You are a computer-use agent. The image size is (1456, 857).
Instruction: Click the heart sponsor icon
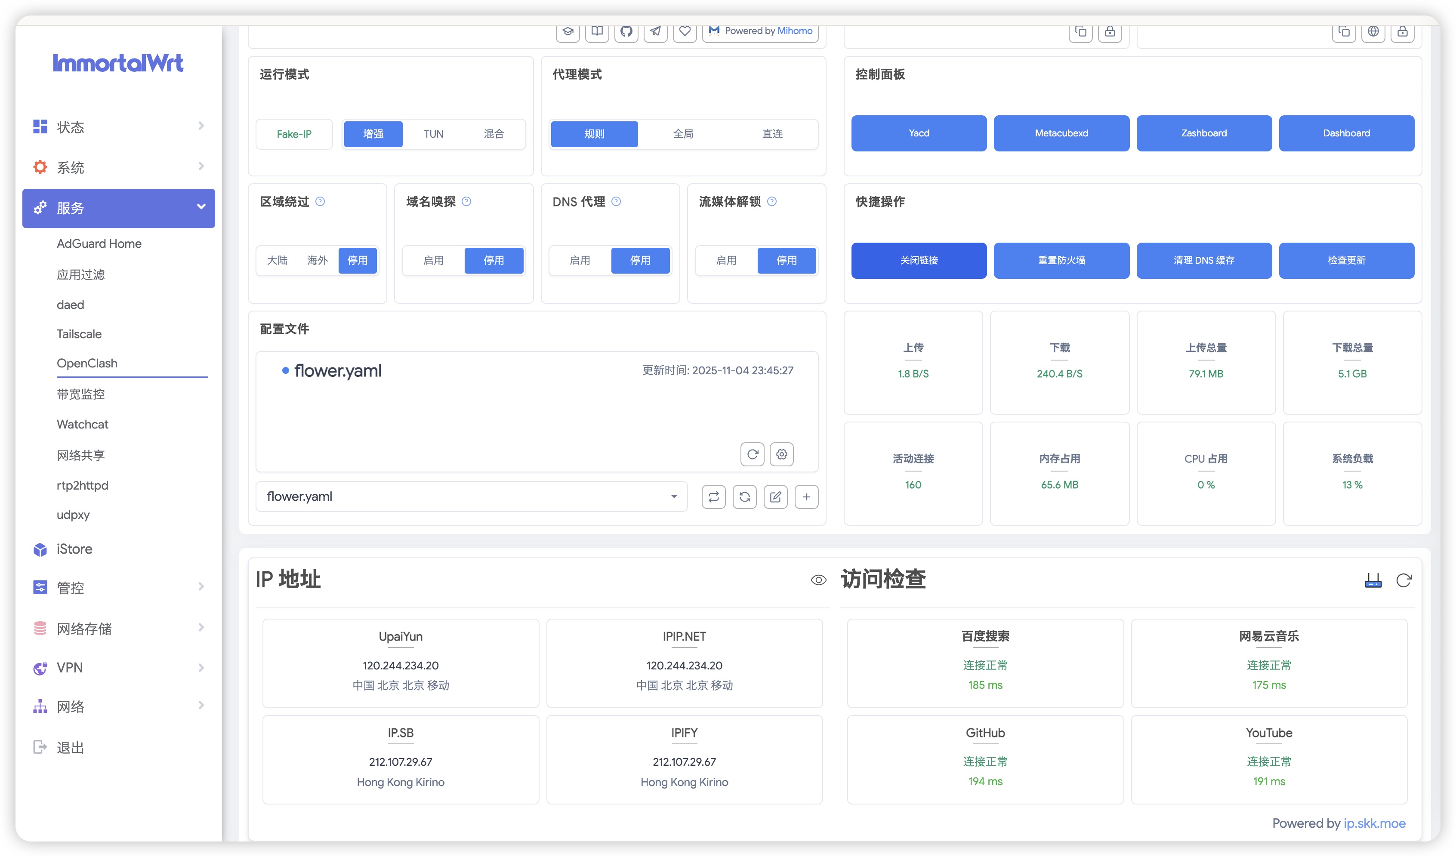tap(685, 31)
